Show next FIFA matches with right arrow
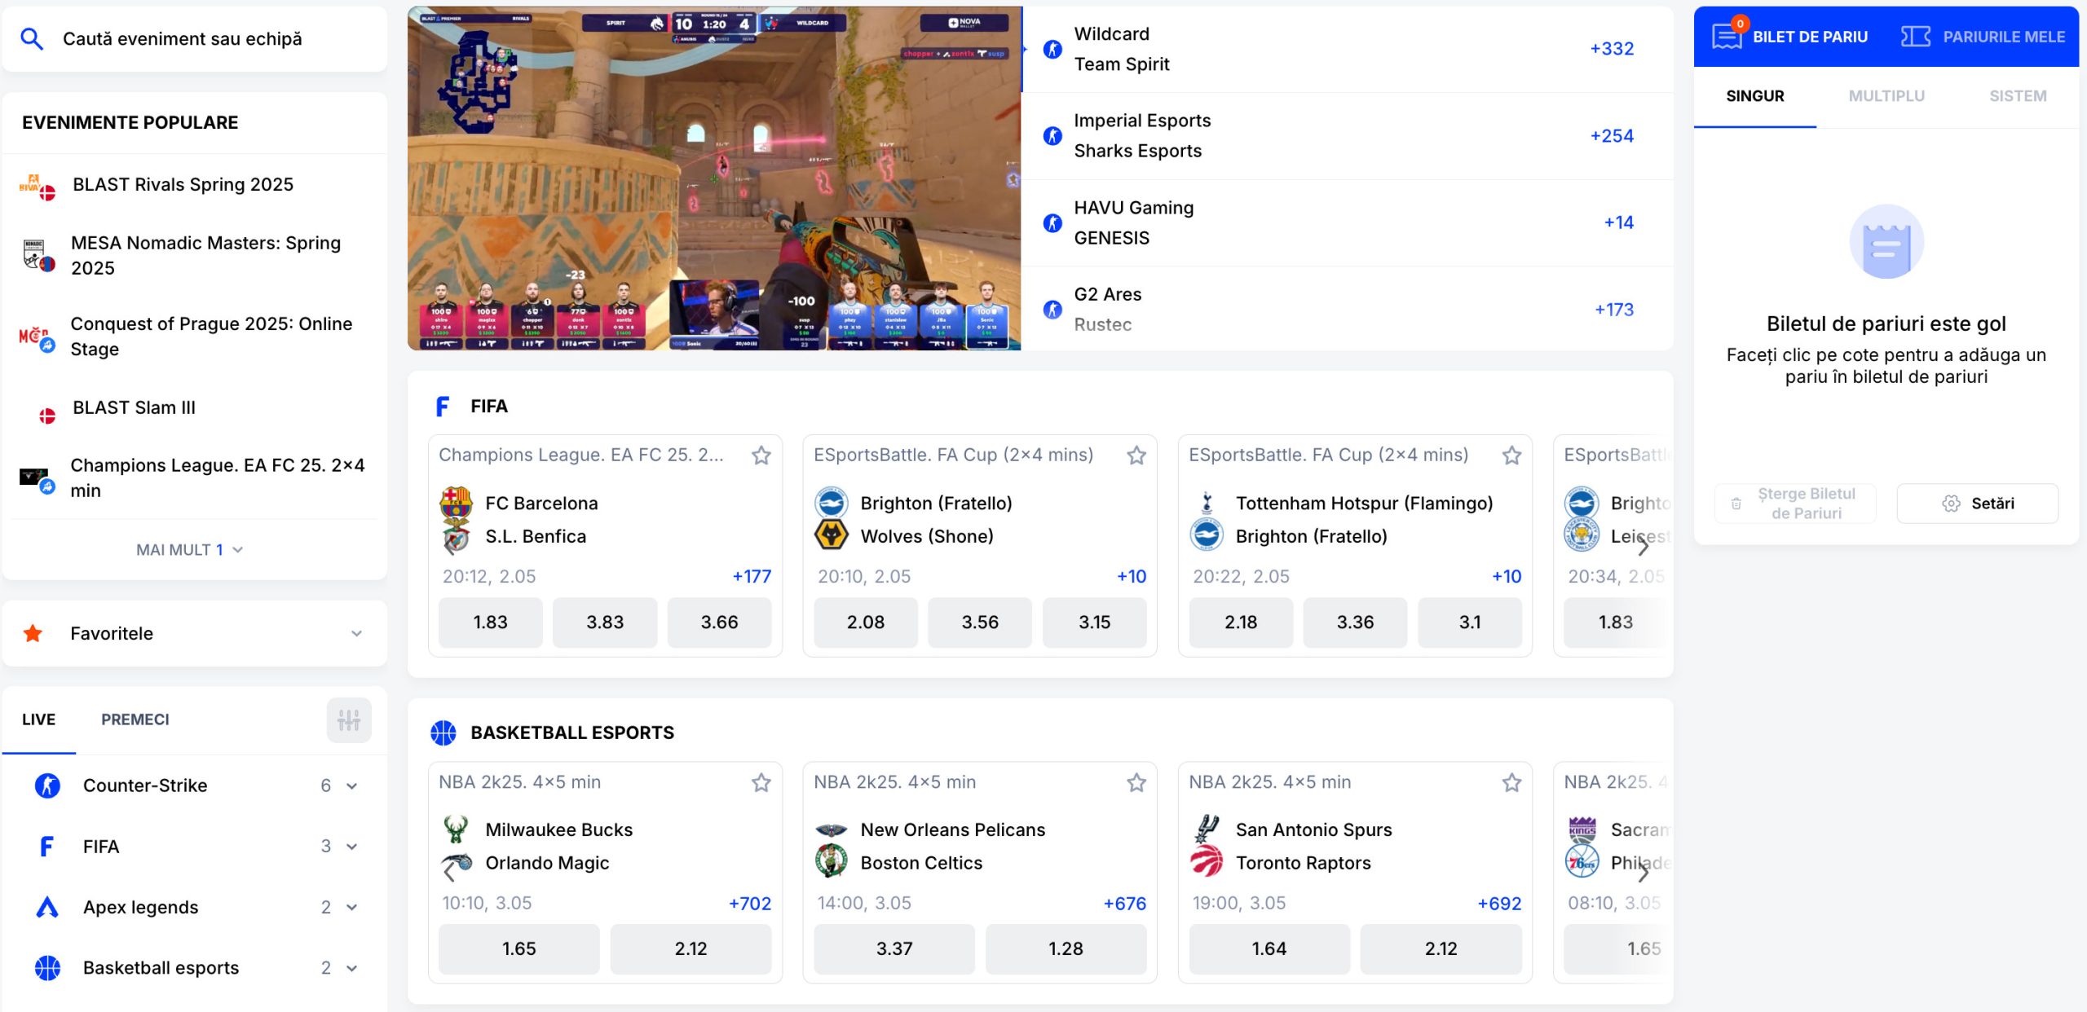Screen dimensions: 2087x1012 (1644, 547)
